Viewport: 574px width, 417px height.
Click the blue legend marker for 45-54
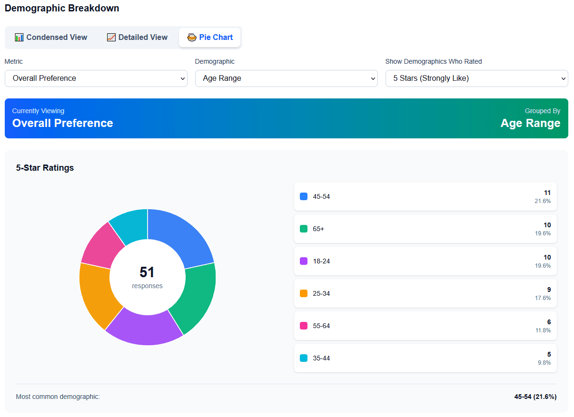coord(304,196)
